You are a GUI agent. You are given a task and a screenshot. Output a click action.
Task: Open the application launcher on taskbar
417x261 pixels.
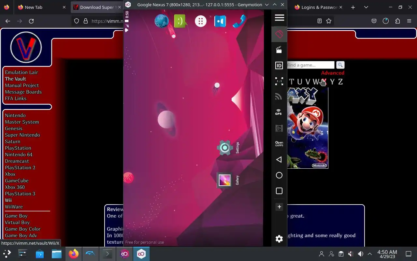pos(7,253)
